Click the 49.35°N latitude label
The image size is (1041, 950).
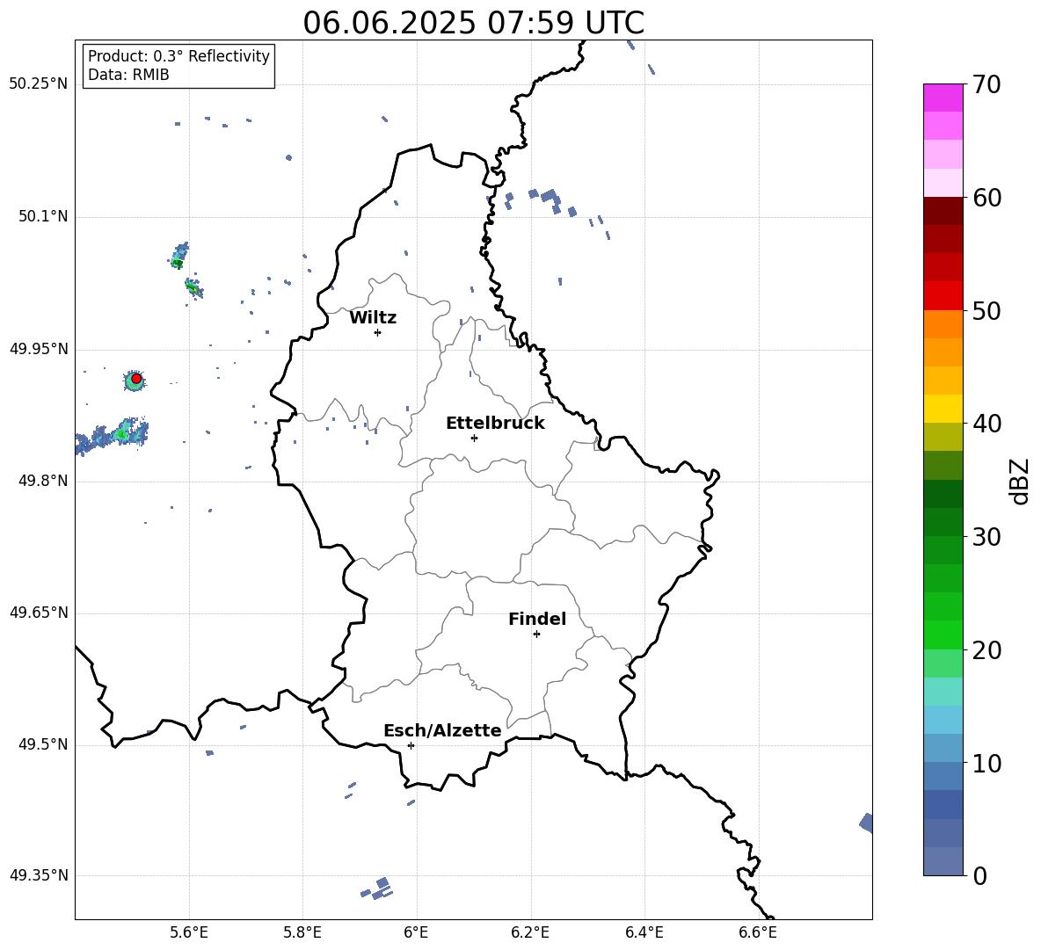coord(39,875)
